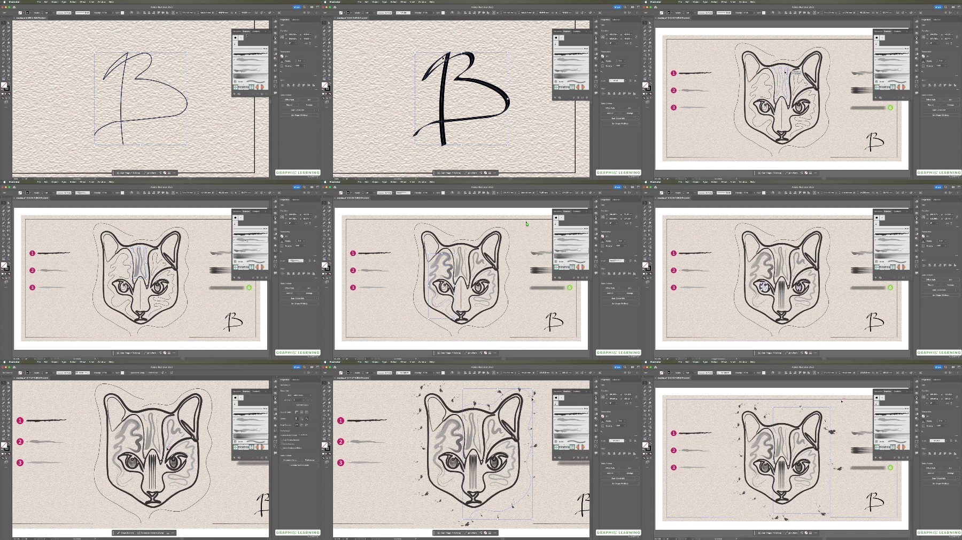Image resolution: width=962 pixels, height=540 pixels.
Task: Click Fill swatch in thin-outline B toolbar
Action: [4, 85]
